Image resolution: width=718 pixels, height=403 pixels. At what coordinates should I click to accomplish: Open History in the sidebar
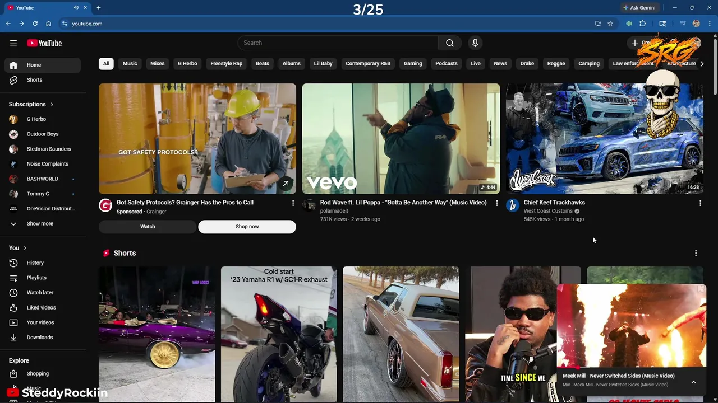pos(43,263)
